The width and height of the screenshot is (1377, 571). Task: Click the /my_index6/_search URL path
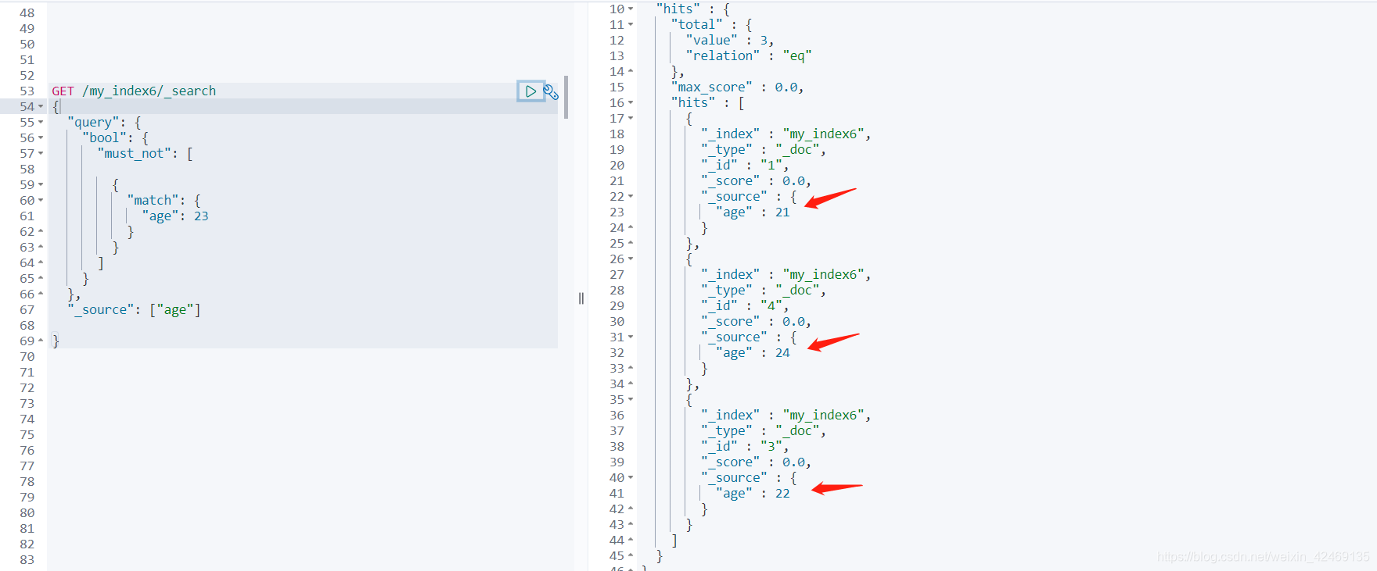click(x=149, y=91)
